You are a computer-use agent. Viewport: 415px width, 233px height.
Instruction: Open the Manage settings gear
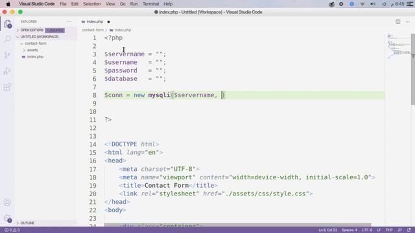(x=7, y=218)
